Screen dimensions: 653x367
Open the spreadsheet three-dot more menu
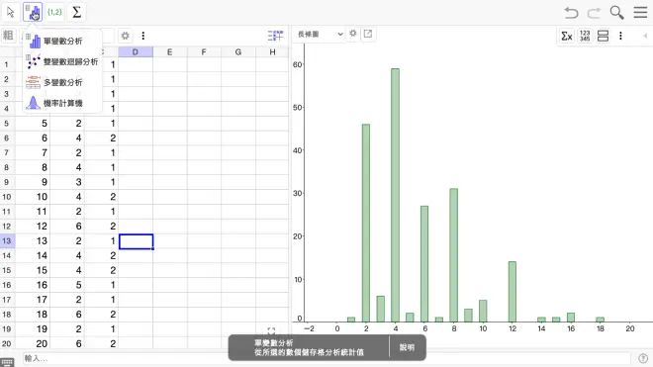click(x=143, y=36)
